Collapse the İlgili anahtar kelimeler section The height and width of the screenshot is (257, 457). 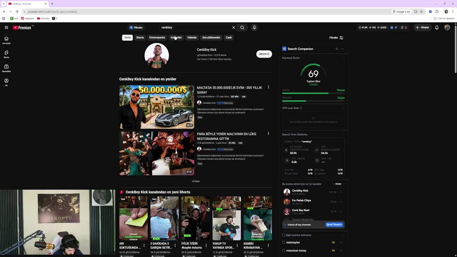click(x=344, y=235)
